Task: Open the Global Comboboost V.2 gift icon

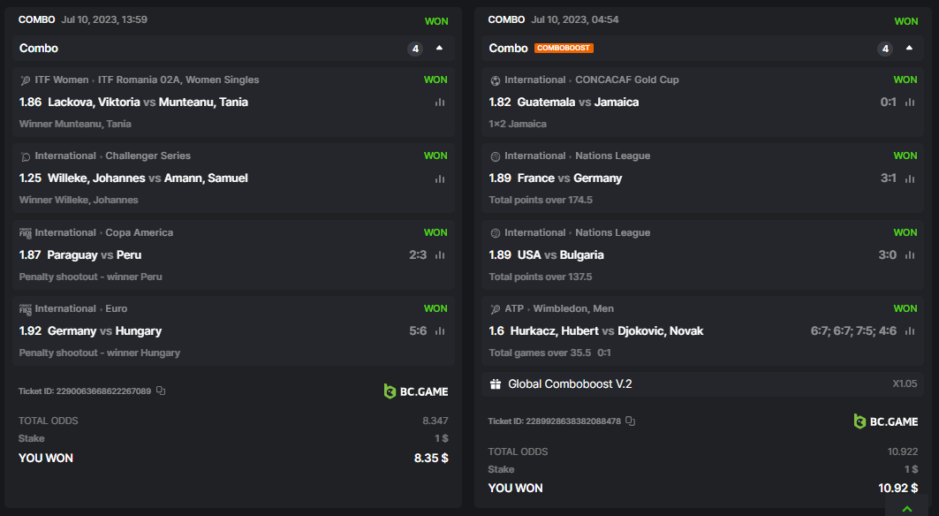Action: point(496,384)
